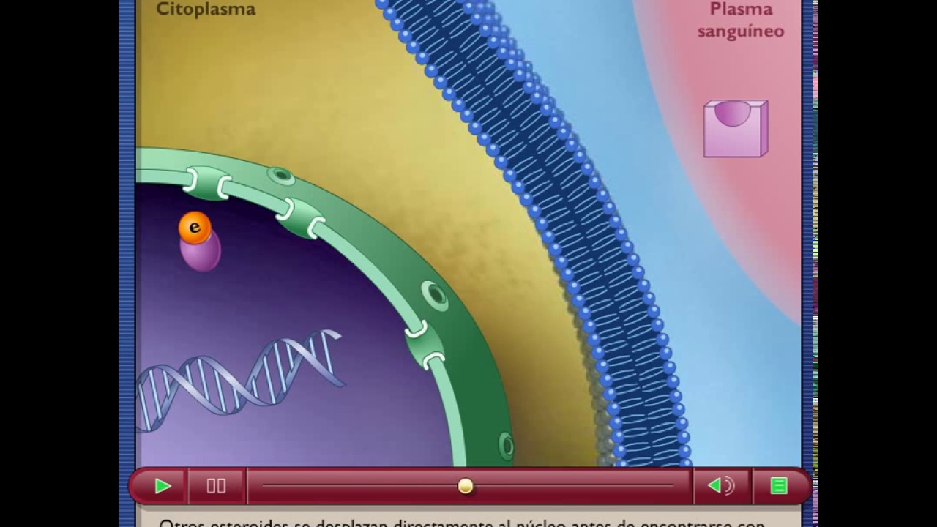This screenshot has width=937, height=527.
Task: Click the orange 'e' estrogen molecule
Action: tap(195, 228)
